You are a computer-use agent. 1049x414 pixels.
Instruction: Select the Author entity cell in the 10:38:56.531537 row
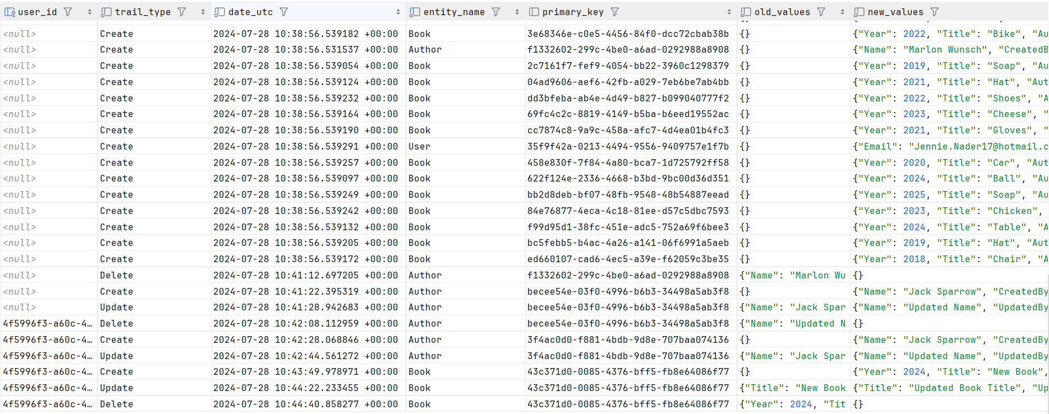(466, 49)
